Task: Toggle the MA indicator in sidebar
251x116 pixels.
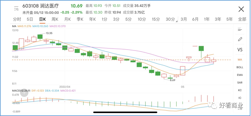Action: 240,59
